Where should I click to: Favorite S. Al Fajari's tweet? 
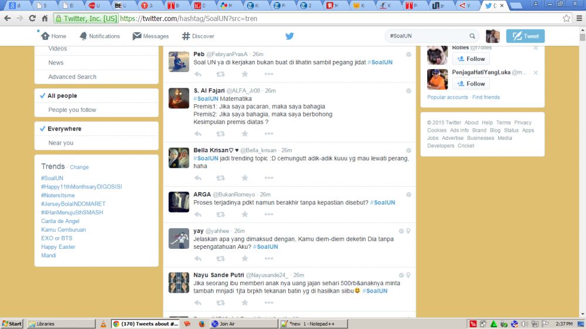click(245, 133)
